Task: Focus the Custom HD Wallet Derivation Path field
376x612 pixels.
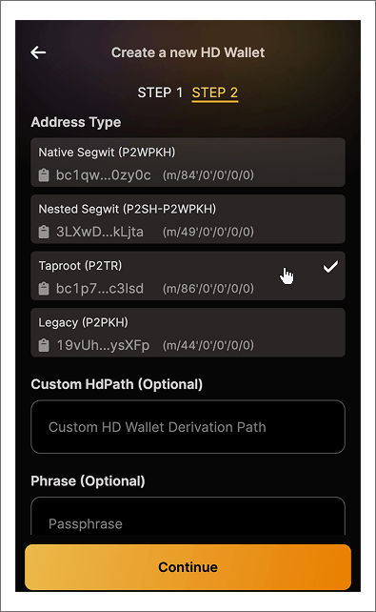Action: pyautogui.click(x=188, y=427)
